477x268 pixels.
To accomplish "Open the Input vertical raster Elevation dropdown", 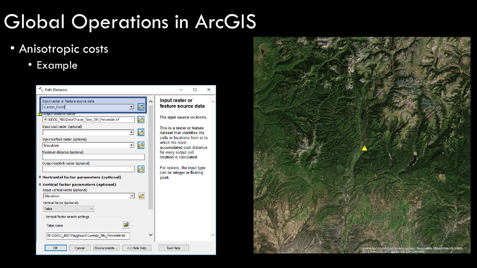I will coord(132,196).
